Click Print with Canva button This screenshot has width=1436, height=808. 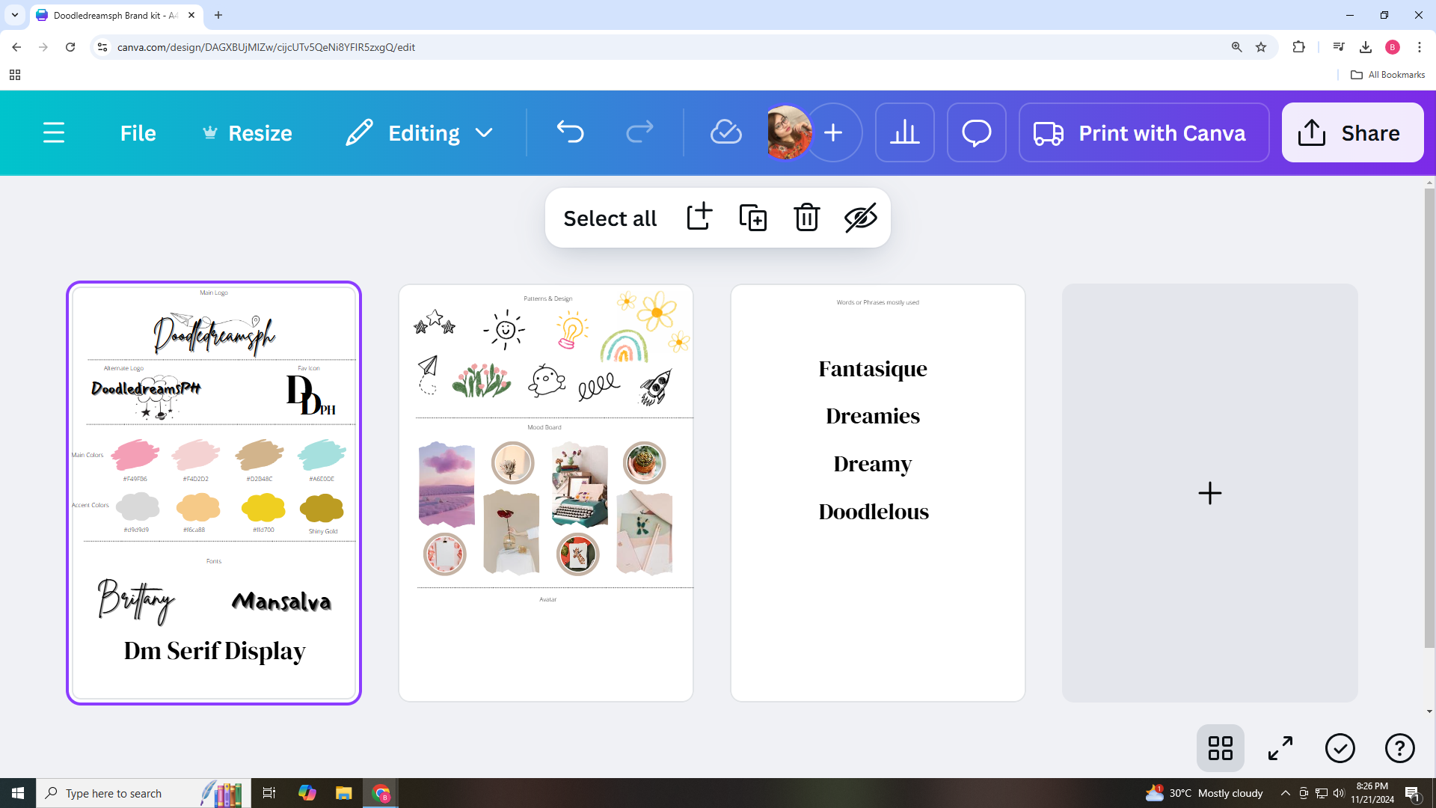point(1144,132)
